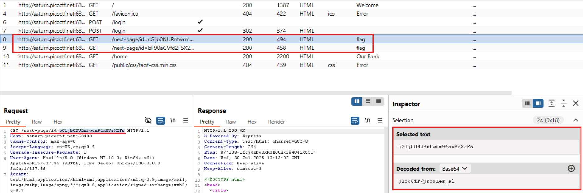This screenshot has height=193, width=583.
Task: Close the Inspector panel
Action: point(576,103)
